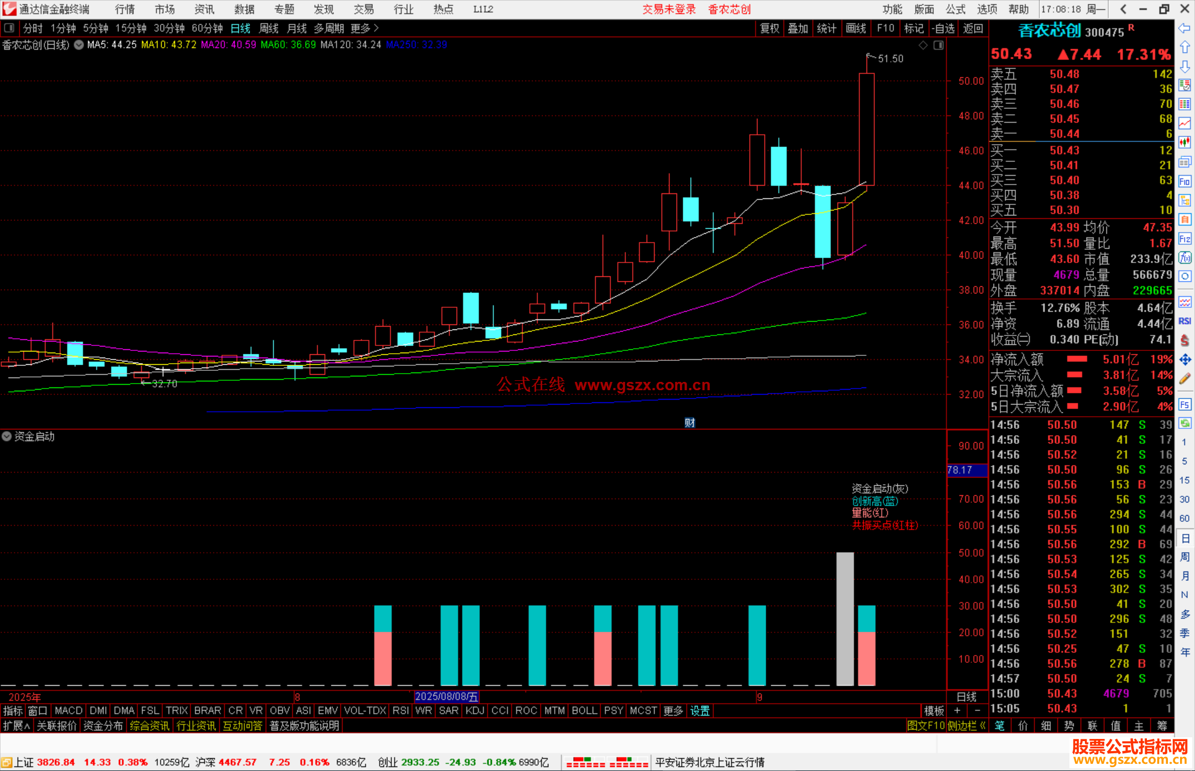
Task: Open the hierarchy tree icon in sidebar
Action: pyautogui.click(x=1184, y=200)
